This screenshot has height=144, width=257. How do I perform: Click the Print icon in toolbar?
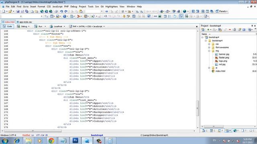point(56,11)
